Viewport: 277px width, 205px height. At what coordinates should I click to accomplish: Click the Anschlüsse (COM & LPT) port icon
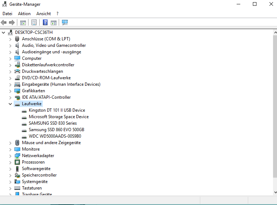pos(17,39)
